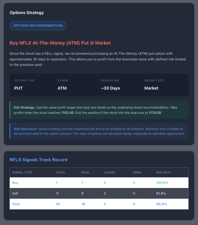Click the Options Recommendation pill button
Image resolution: width=198 pixels, height=225 pixels.
pyautogui.click(x=38, y=26)
